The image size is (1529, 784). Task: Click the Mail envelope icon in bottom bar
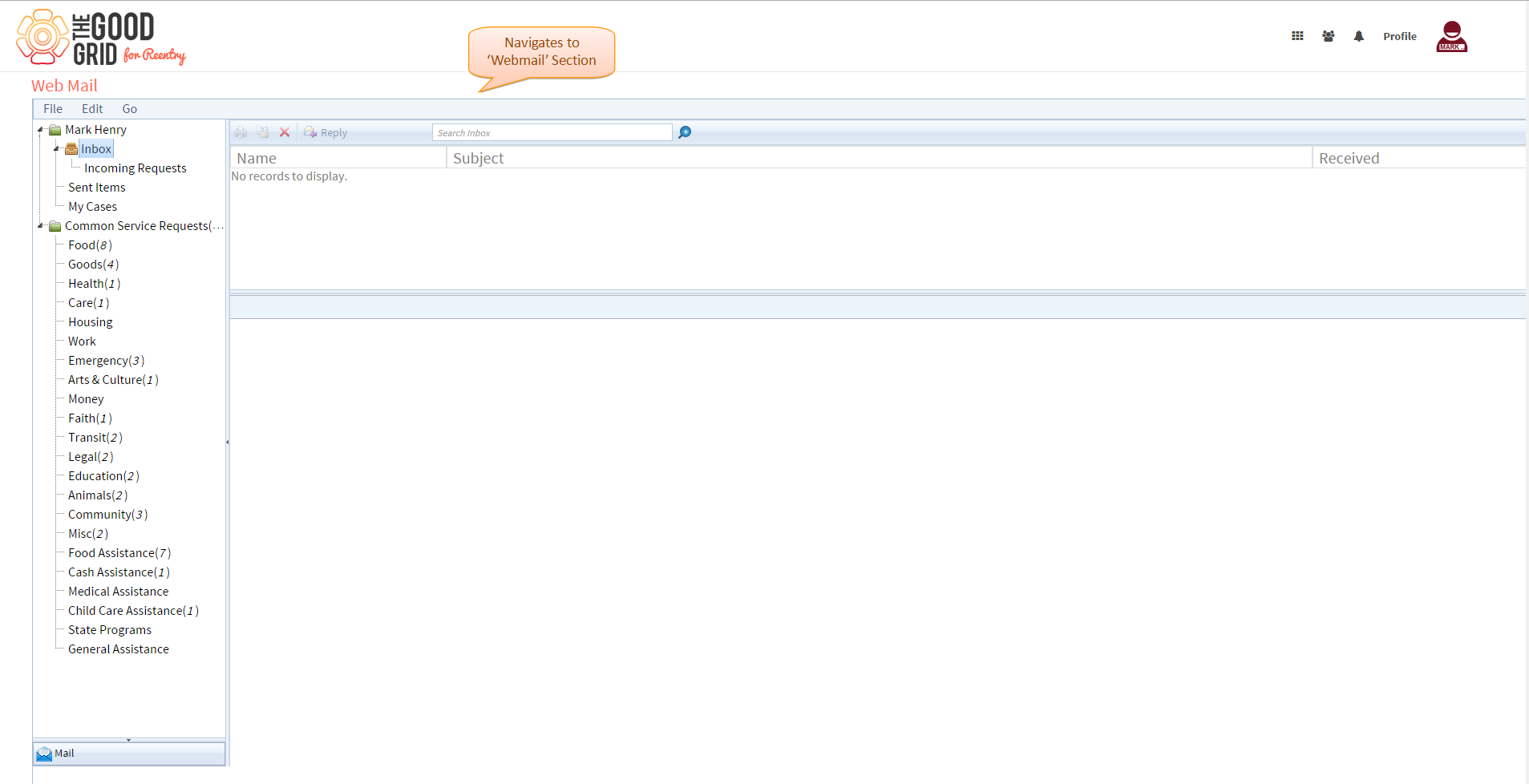tap(44, 754)
